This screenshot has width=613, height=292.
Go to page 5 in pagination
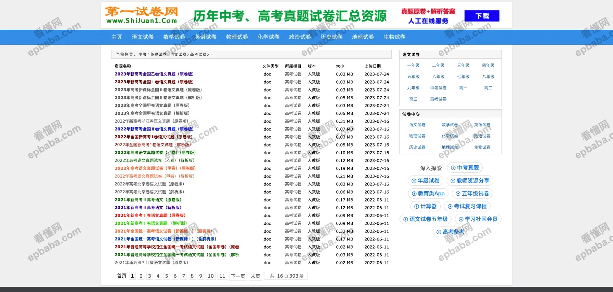coord(167,276)
